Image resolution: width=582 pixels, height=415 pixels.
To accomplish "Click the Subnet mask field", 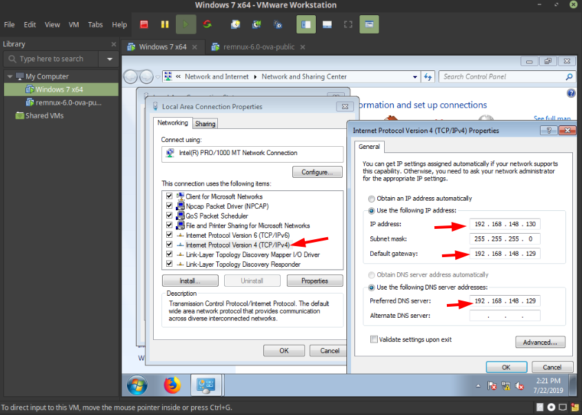I will coord(505,239).
